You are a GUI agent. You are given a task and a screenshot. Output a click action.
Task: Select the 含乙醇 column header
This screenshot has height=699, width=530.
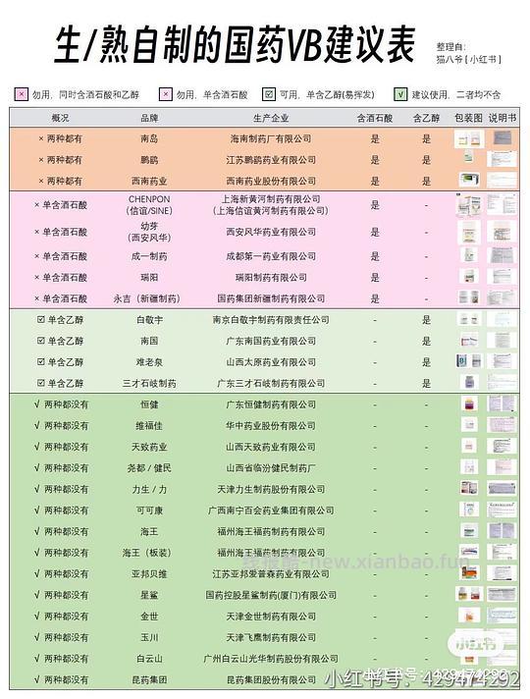[x=426, y=118]
